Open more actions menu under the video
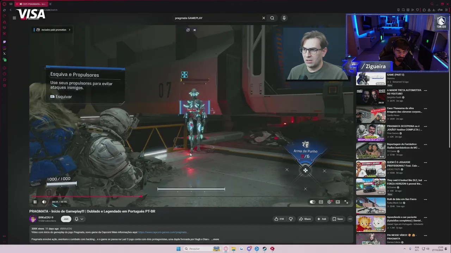Viewport: 451px width, 253px height. click(350, 219)
